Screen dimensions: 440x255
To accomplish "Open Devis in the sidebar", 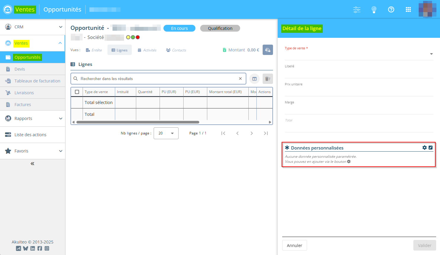I will click(x=20, y=69).
